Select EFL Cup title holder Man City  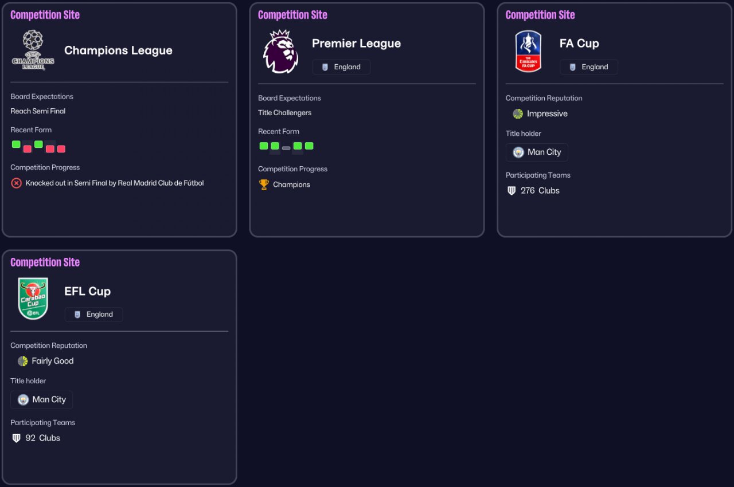click(x=41, y=400)
